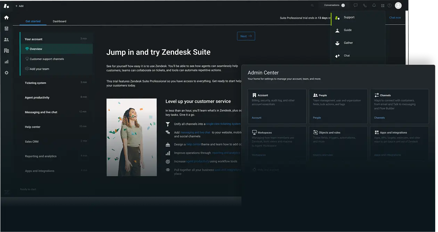Click the Jump in and try Zendesk Suite heading
Viewport: 438px width, 232px height.
coord(158,52)
